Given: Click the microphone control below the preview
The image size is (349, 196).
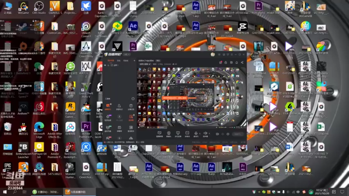Looking at the screenshot, I should click(196, 134).
